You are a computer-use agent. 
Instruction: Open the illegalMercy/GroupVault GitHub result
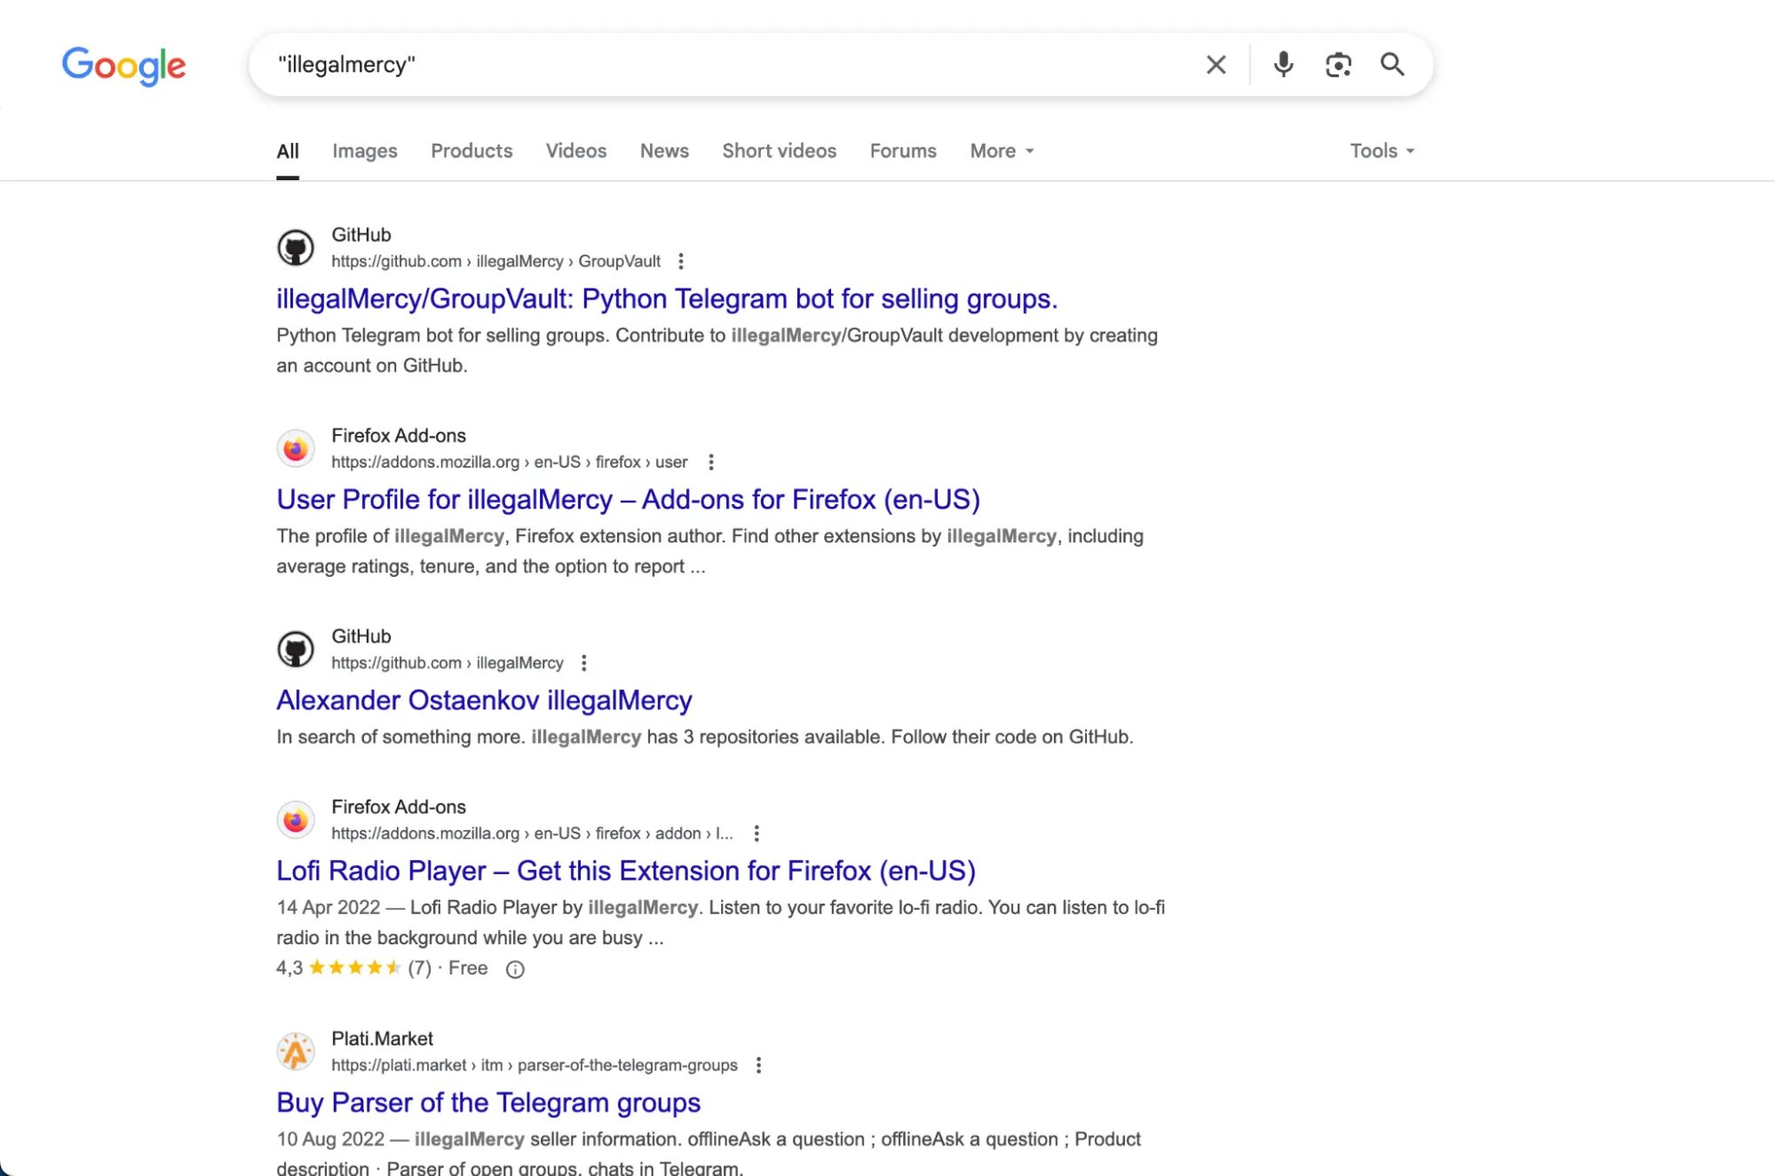(666, 298)
